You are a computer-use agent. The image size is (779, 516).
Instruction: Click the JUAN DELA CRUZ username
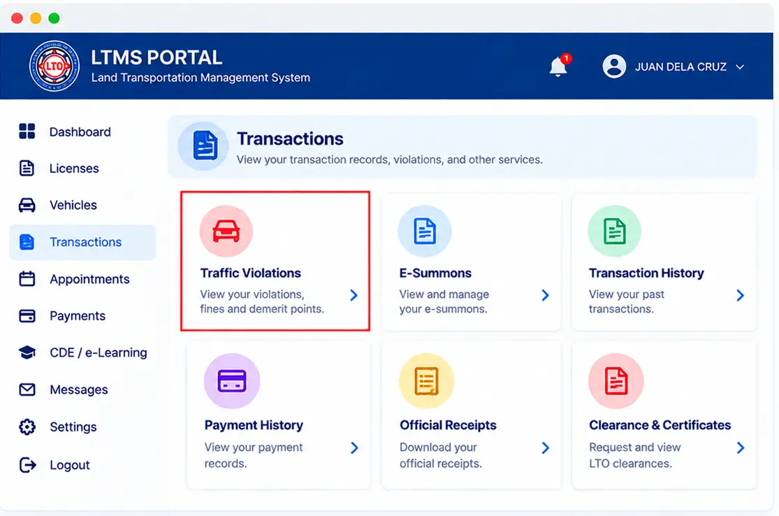[x=680, y=67]
